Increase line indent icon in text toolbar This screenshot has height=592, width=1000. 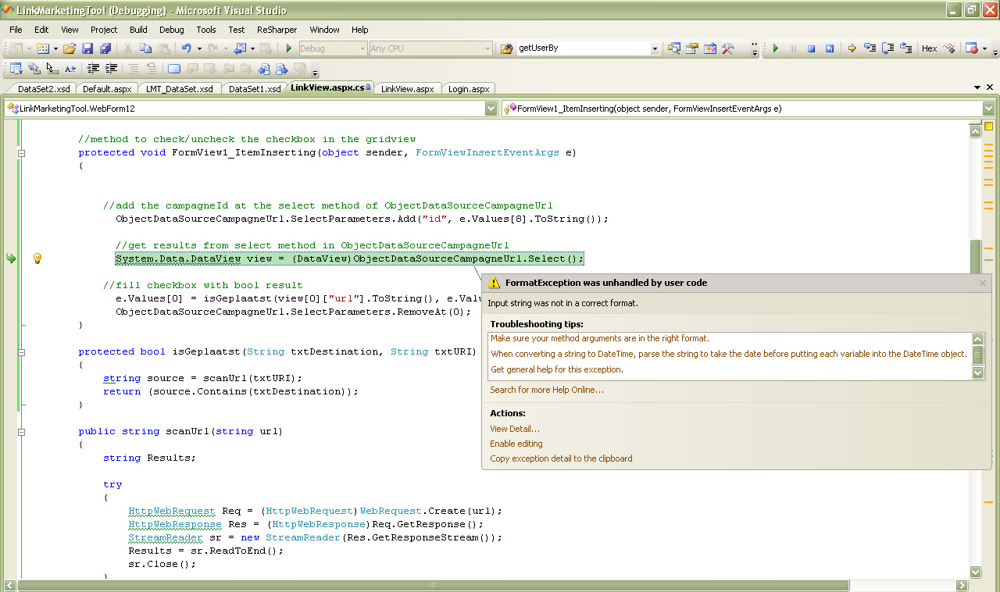[112, 69]
